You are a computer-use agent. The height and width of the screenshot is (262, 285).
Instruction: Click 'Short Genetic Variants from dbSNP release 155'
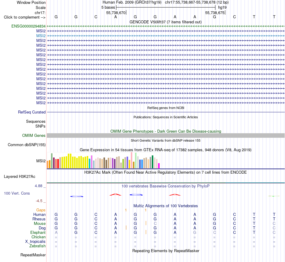coord(166,140)
